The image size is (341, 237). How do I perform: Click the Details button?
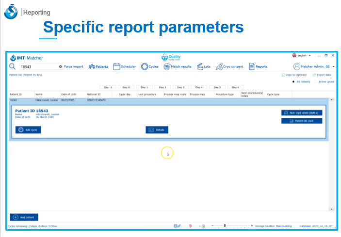(x=157, y=130)
